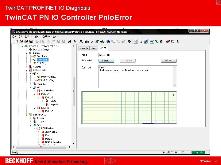
Task: Open the File menu
Action: (14, 36)
